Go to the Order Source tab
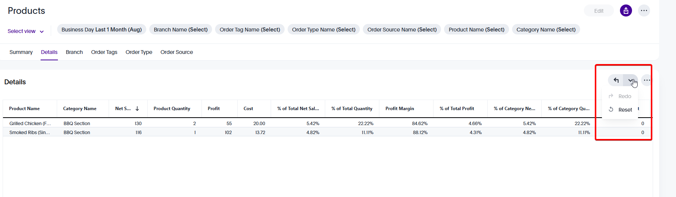This screenshot has width=676, height=197. tap(176, 52)
